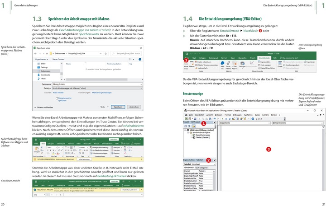Check the Miniaturansicht speichern checkbox
Screen dimensions: 326x206
57,98
